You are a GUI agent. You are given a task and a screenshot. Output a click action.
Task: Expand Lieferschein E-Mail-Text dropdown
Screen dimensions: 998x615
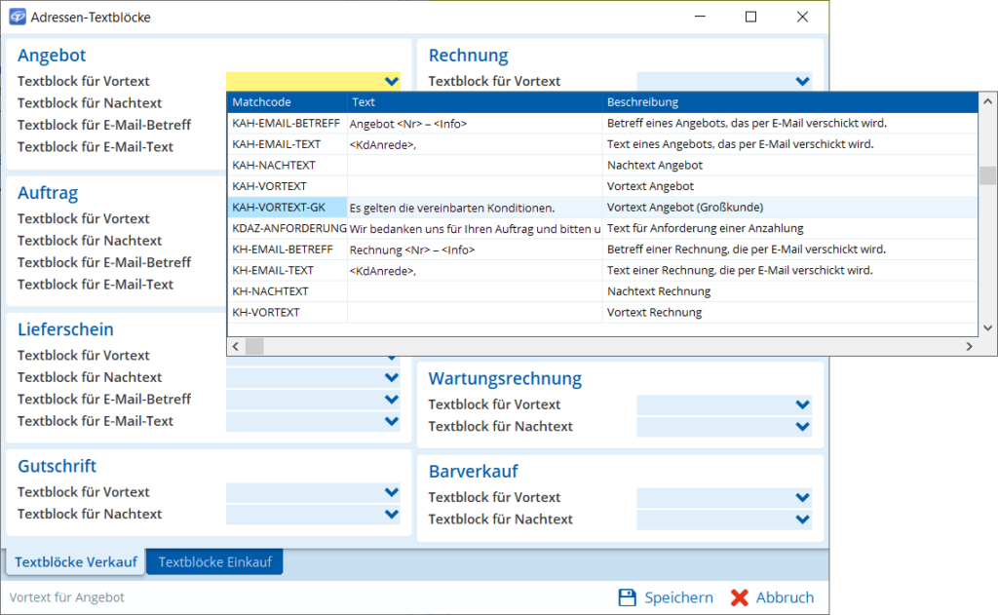point(391,421)
